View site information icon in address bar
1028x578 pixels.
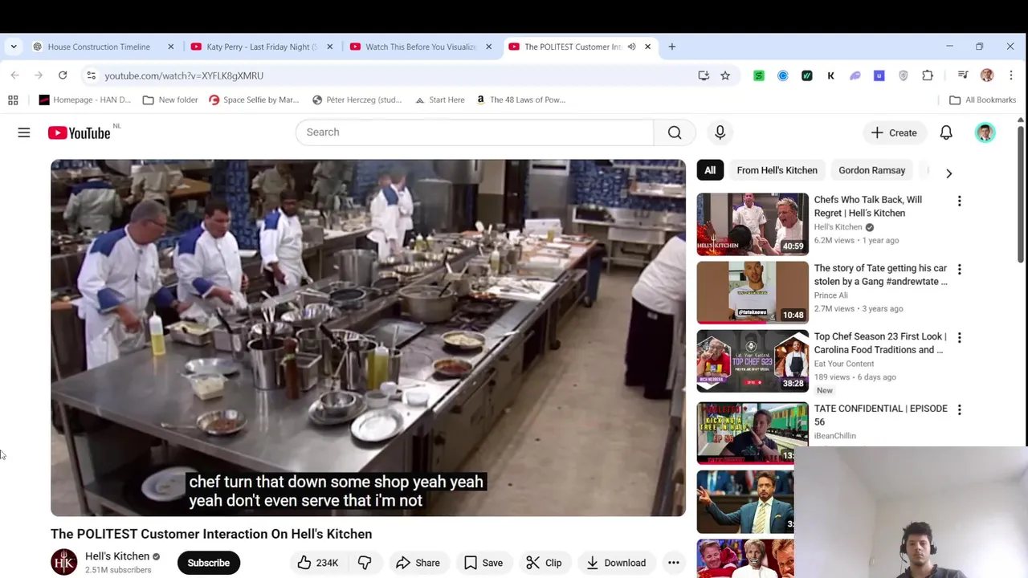point(91,75)
